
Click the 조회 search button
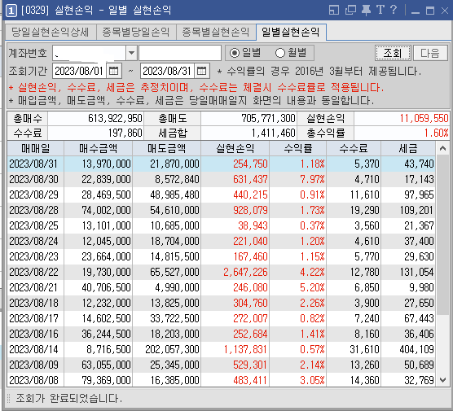click(393, 53)
